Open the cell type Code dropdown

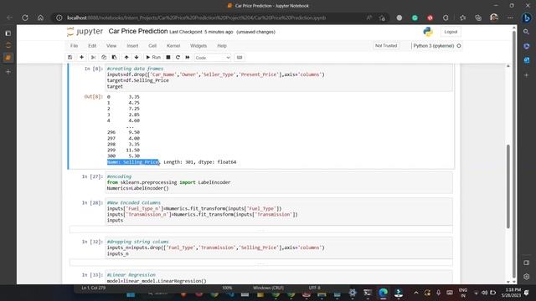pyautogui.click(x=213, y=58)
